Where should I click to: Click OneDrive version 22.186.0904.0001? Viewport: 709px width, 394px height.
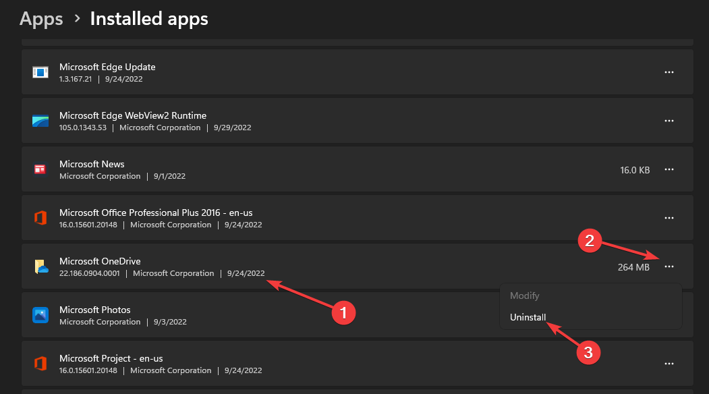pyautogui.click(x=90, y=273)
